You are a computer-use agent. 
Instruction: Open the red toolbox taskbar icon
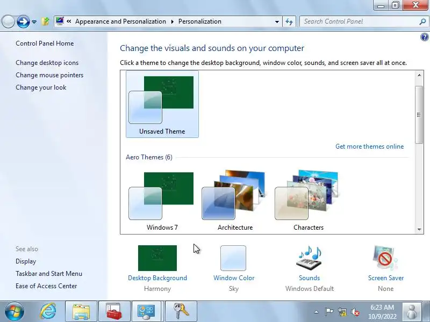(x=114, y=312)
